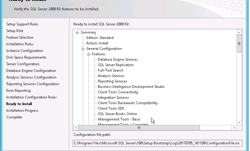The image size is (250, 151).
Task: Collapse the General Configuration node
Action: 83,49
